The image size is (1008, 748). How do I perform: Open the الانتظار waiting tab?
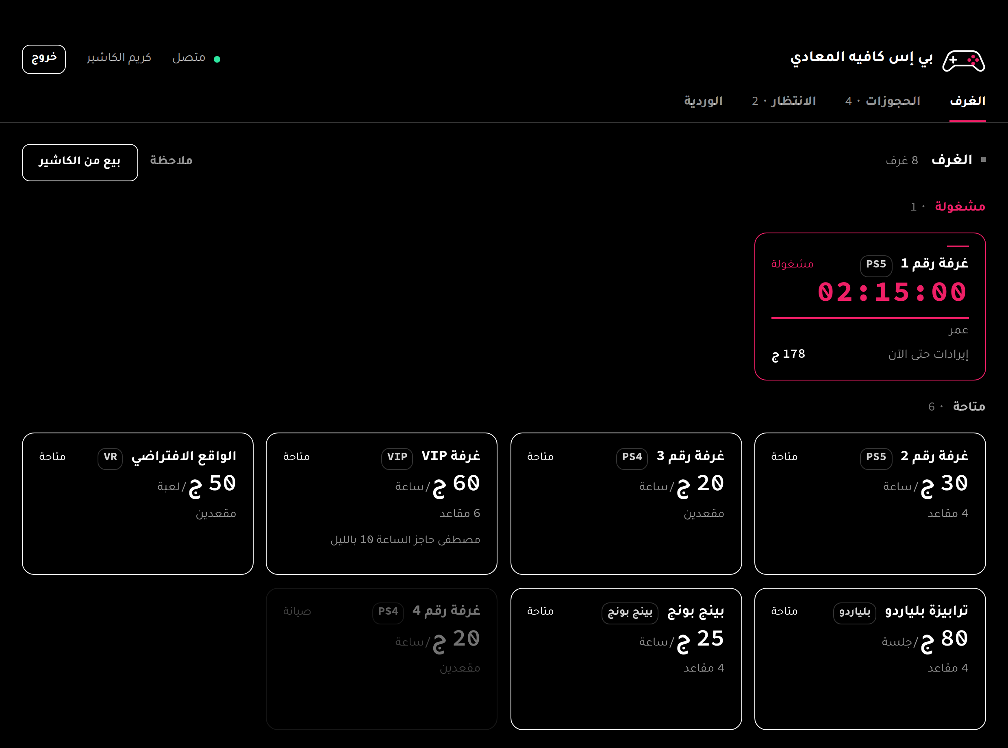(784, 101)
